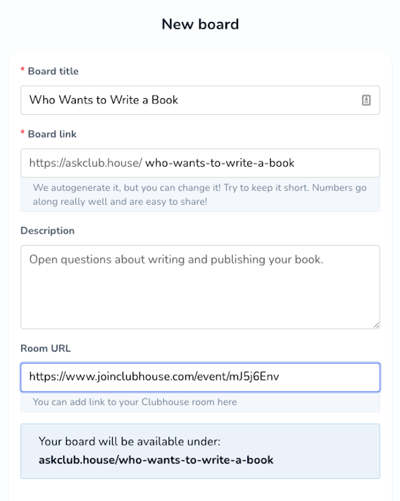This screenshot has width=400, height=501.
Task: Click the bold askclub.house/who-wants-to-write-a-book URL
Action: click(x=156, y=460)
